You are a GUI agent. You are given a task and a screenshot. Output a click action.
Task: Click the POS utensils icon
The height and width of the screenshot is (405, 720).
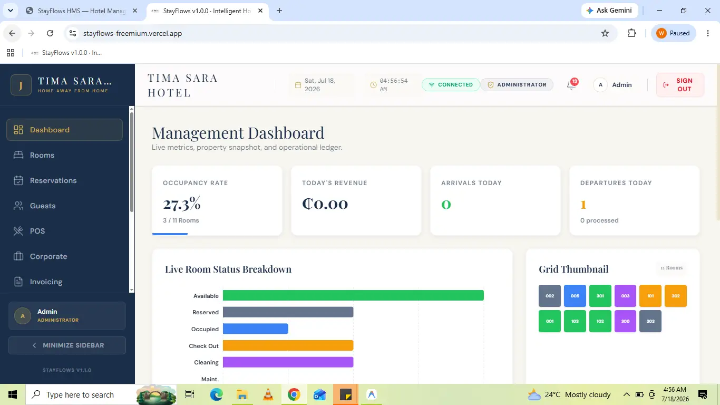(18, 231)
